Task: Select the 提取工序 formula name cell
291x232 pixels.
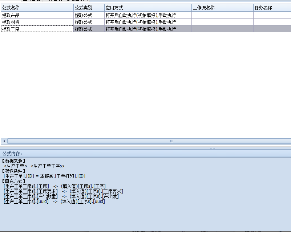Action: (x=36, y=29)
